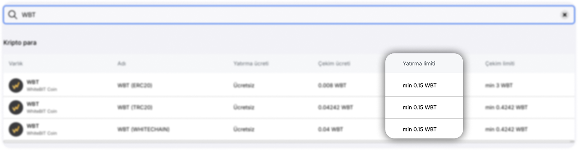This screenshot has height=150, width=578.
Task: Click the Kripto para section heading
Action: (20, 43)
